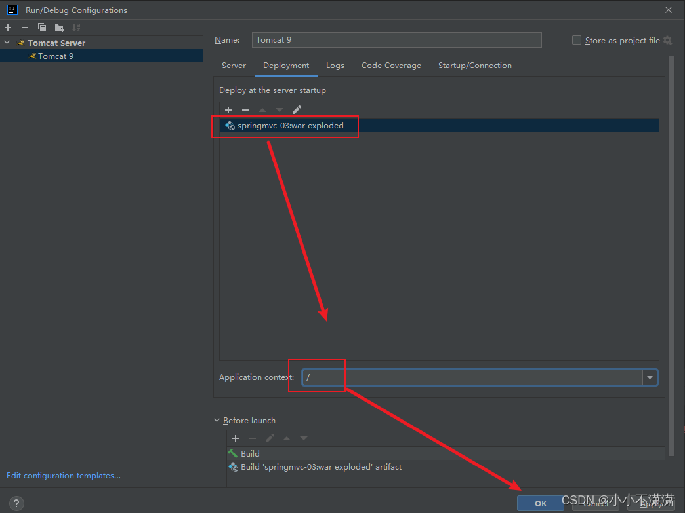Collapse the Before launch section
This screenshot has width=685, height=513.
(217, 420)
